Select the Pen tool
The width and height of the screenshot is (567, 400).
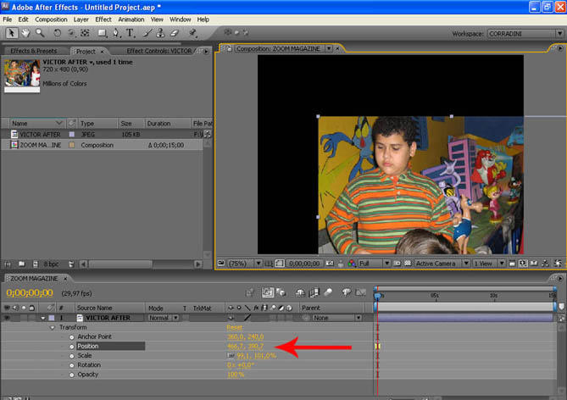[x=116, y=33]
